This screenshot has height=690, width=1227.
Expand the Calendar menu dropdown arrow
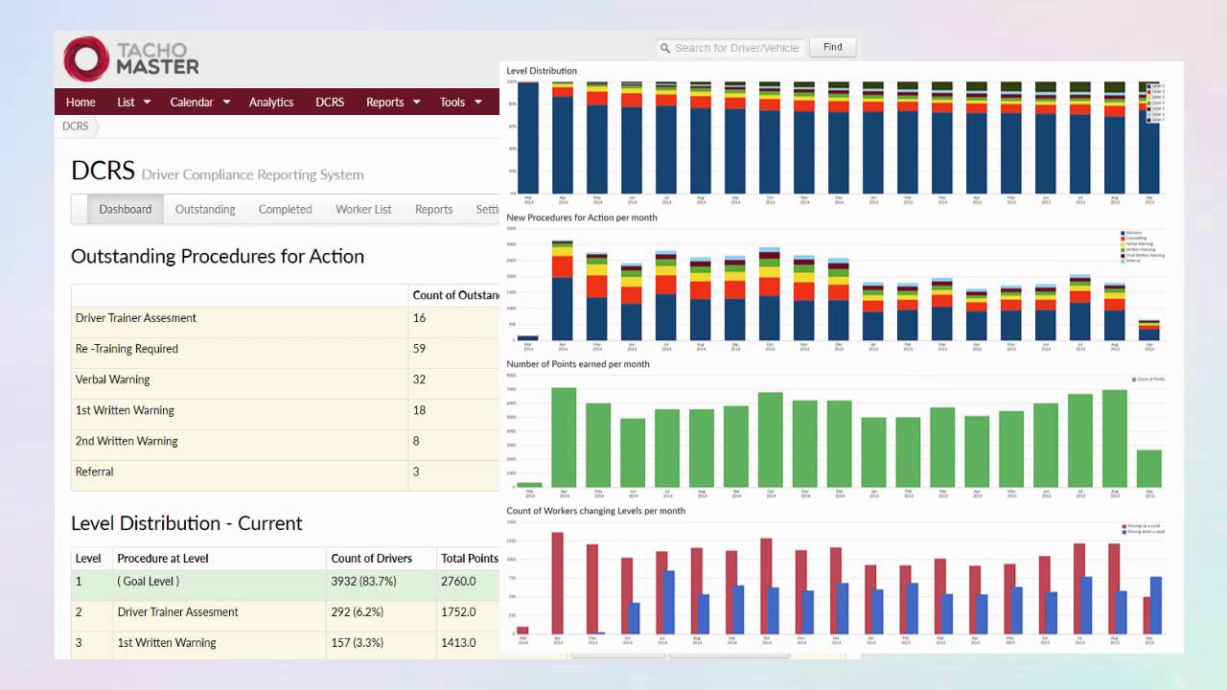click(226, 103)
